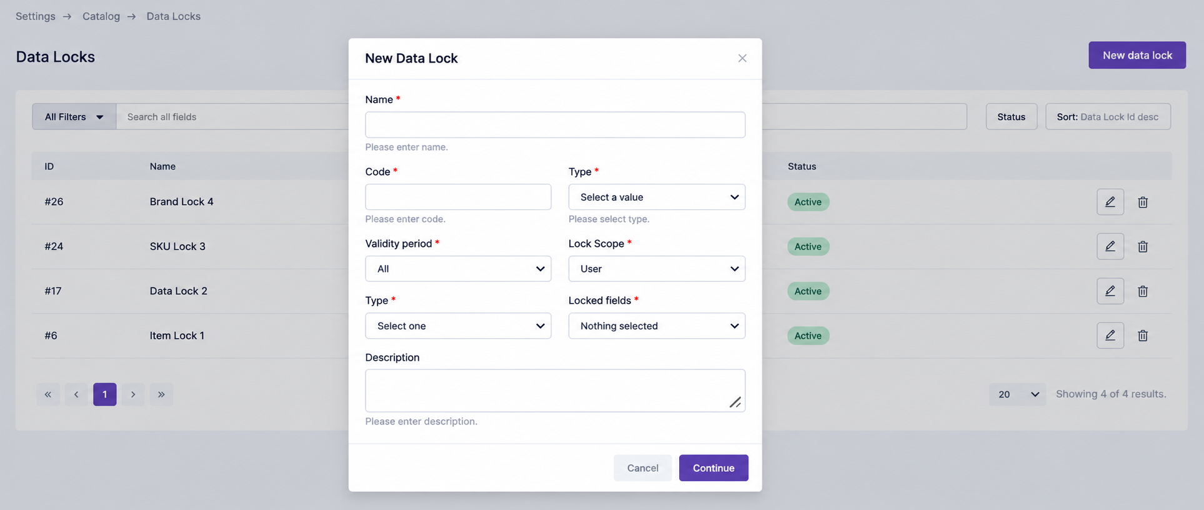Change the 20 per page selector
The height and width of the screenshot is (510, 1204).
point(1017,394)
